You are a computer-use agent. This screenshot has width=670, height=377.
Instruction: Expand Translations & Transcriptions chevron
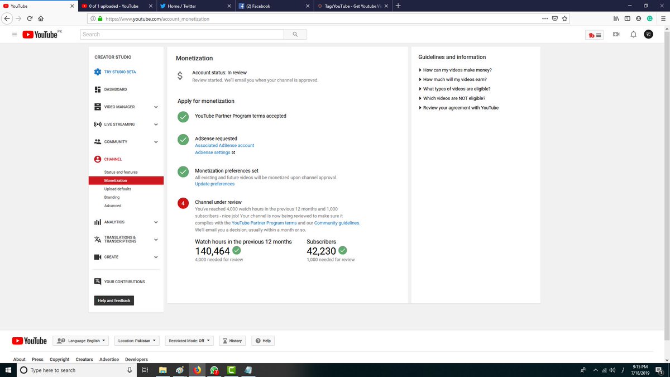click(156, 240)
